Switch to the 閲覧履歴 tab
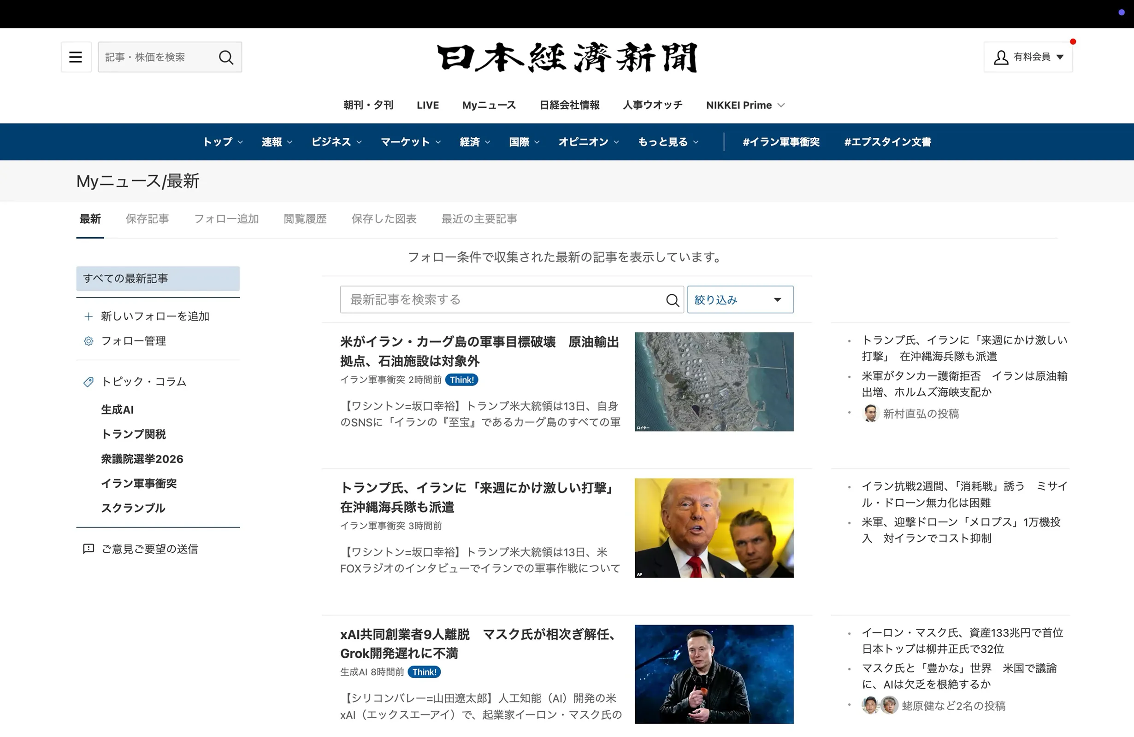Viewport: 1134px width, 737px height. coord(305,218)
